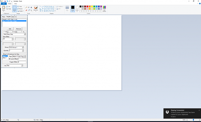Click the Paste clipboard icon
201x122 pixels.
pyautogui.click(x=4, y=7)
